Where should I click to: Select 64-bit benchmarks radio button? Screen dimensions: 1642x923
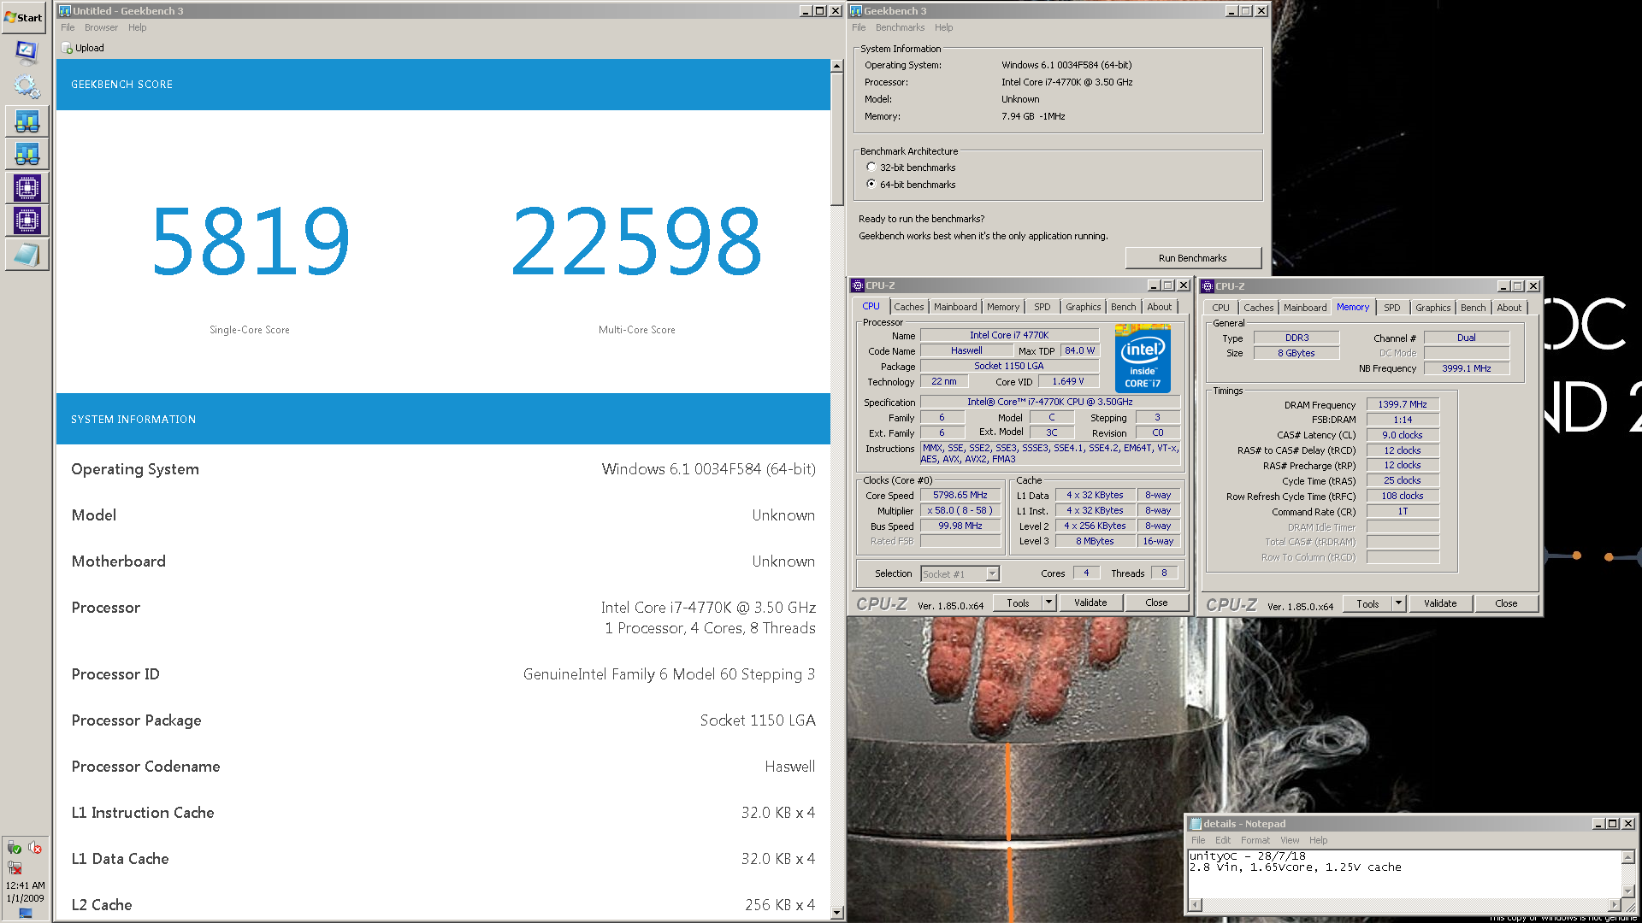pos(871,184)
